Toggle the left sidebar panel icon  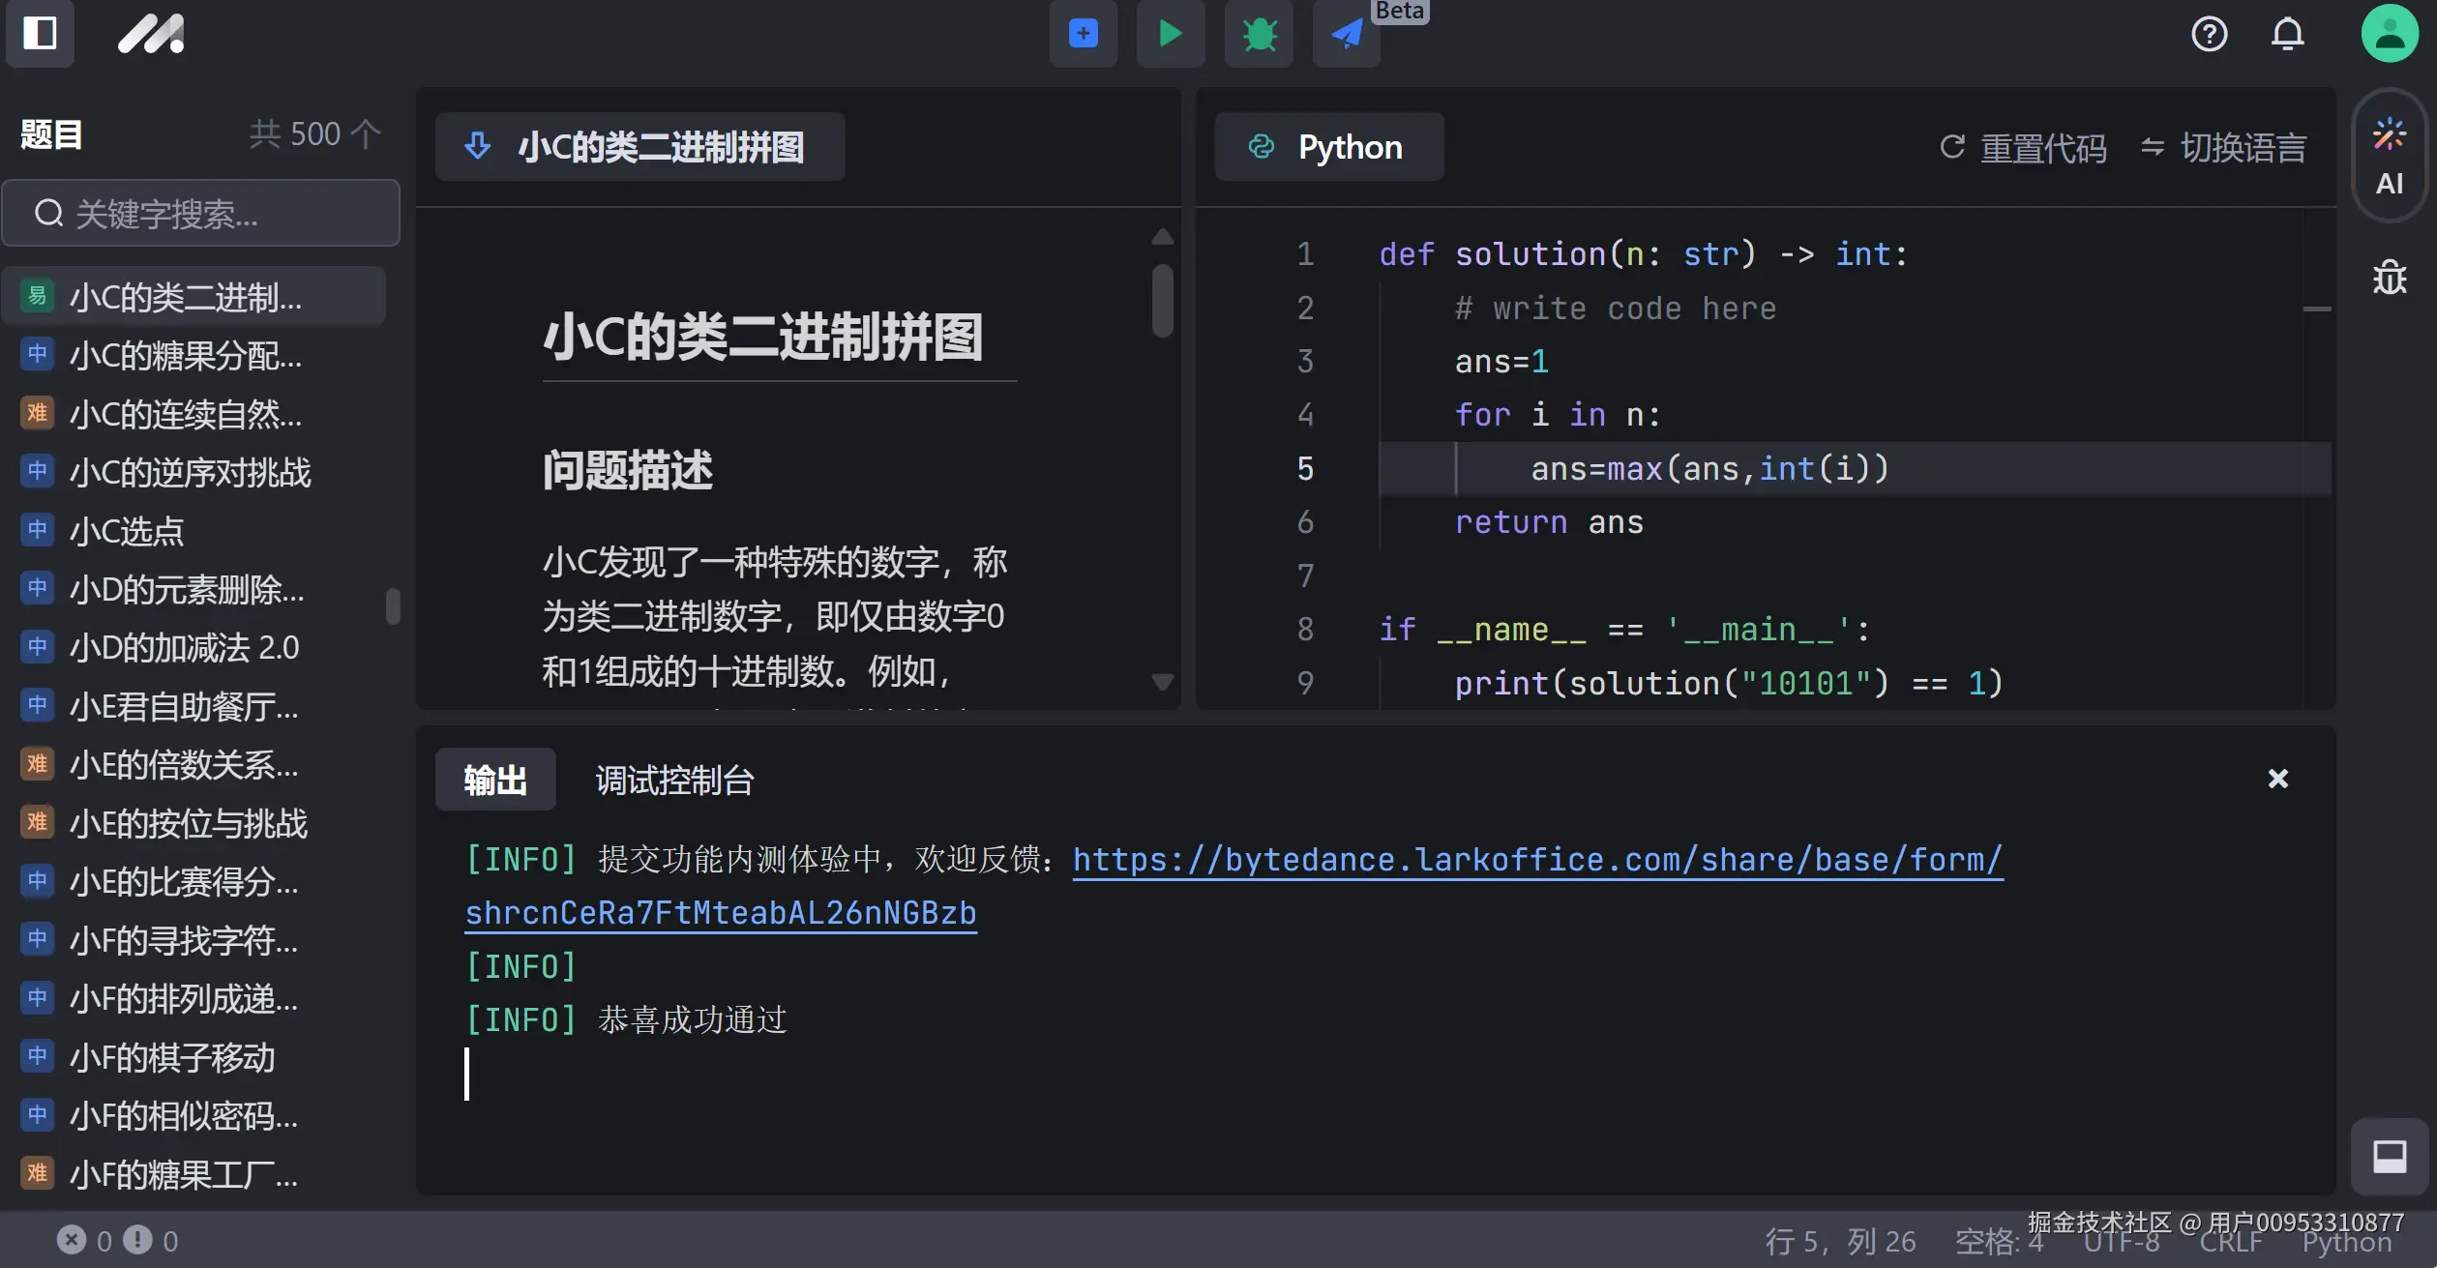point(40,33)
